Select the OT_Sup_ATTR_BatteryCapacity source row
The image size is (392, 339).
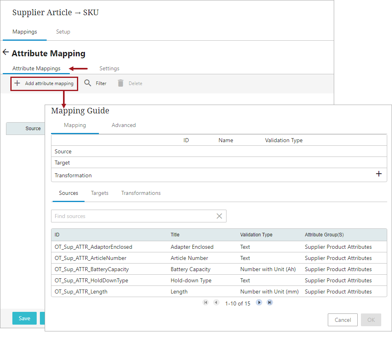pyautogui.click(x=92, y=269)
